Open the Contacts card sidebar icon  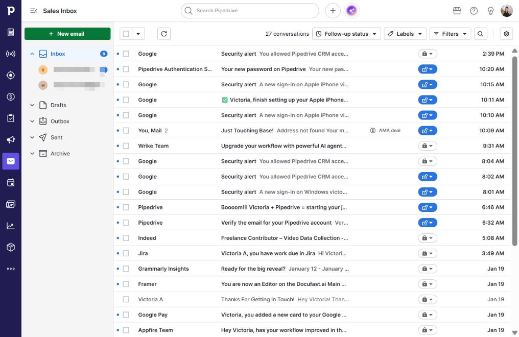pyautogui.click(x=11, y=204)
